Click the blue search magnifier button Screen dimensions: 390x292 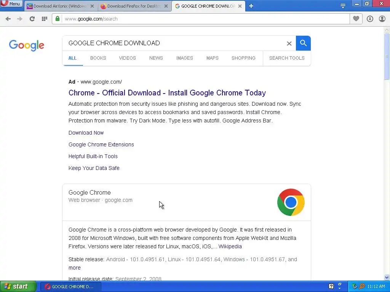pyautogui.click(x=303, y=43)
